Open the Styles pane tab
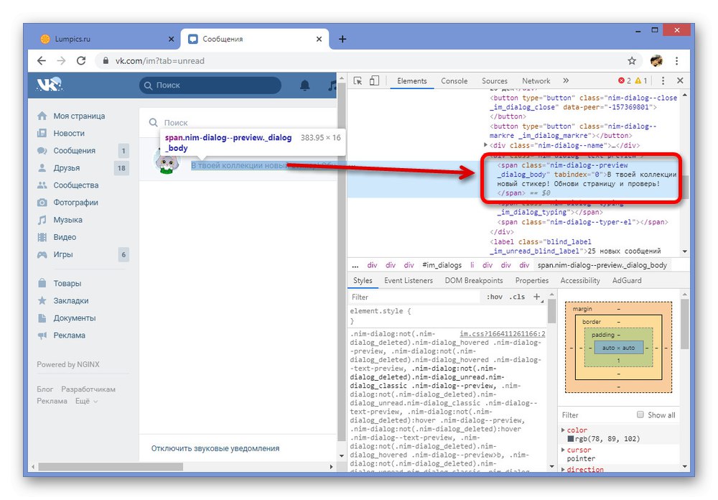Screen dimensions: 718x500 tap(363, 280)
